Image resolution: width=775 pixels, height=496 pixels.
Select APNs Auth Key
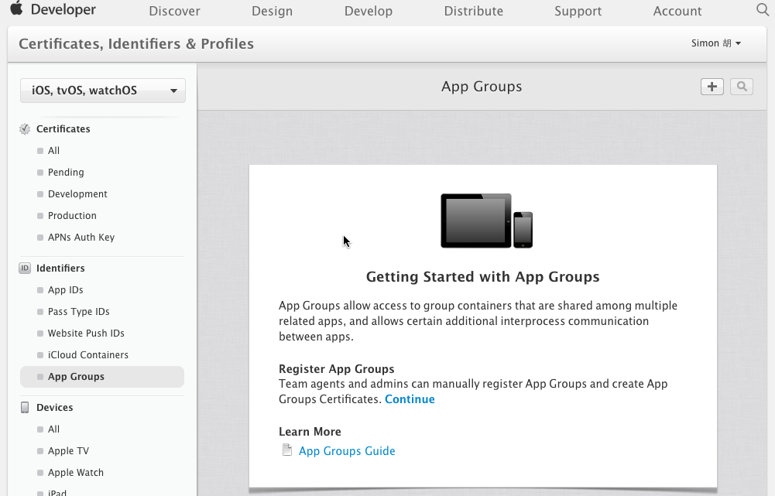coord(81,238)
